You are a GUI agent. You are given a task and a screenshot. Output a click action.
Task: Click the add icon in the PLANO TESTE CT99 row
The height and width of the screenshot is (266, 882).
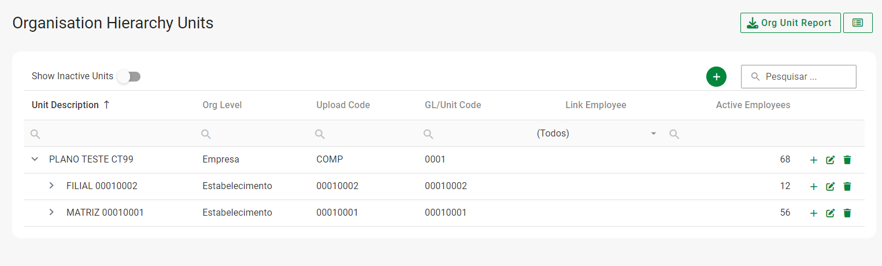point(814,160)
